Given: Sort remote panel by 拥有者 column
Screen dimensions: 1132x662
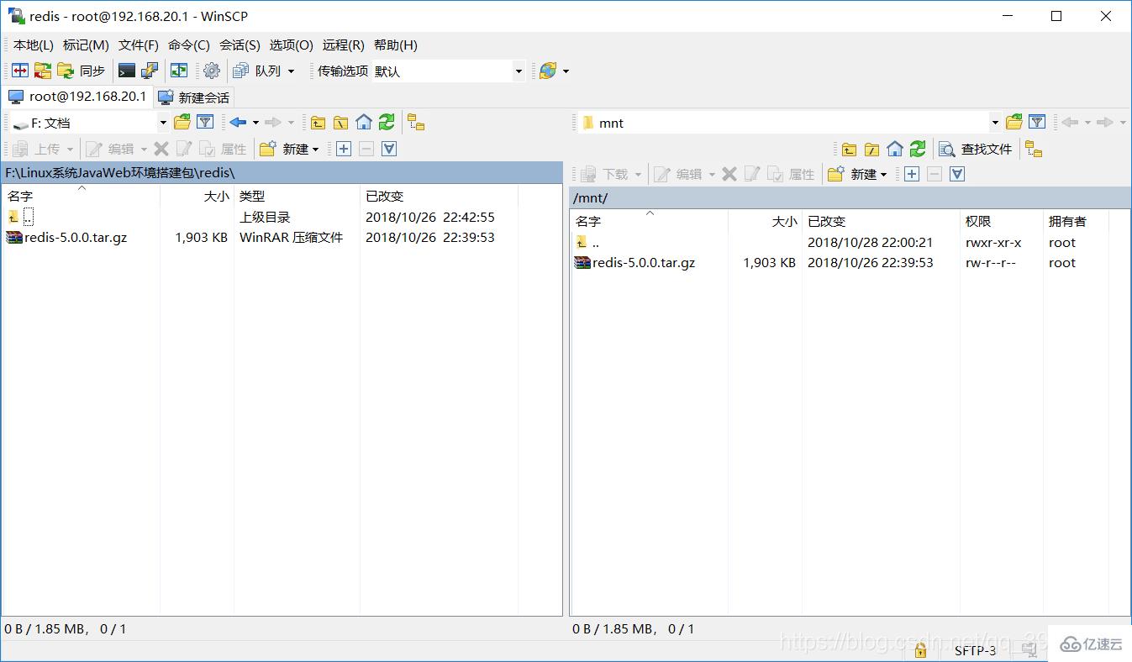Looking at the screenshot, I should 1076,221.
